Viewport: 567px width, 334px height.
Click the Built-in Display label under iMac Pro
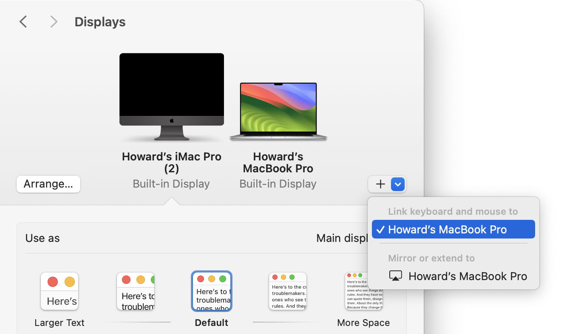click(x=171, y=183)
